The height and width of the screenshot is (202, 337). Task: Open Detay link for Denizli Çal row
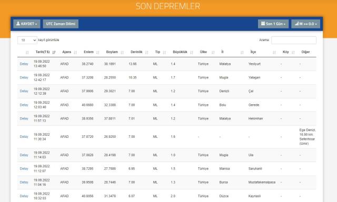(24, 91)
